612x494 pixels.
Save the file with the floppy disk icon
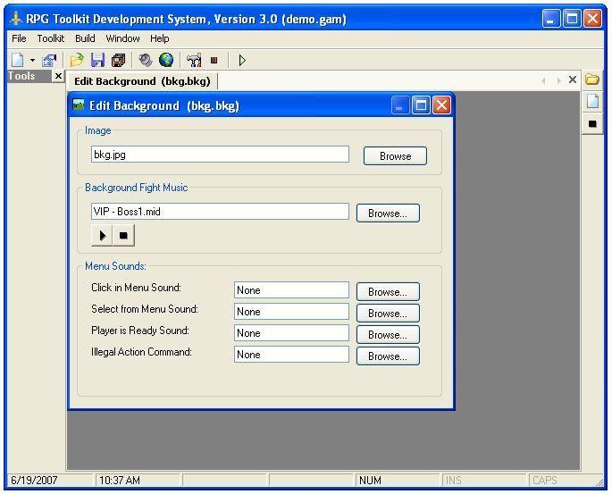click(x=97, y=60)
